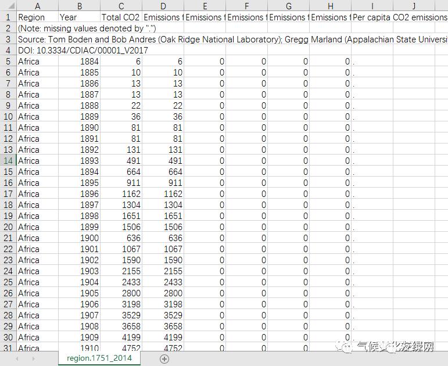
Task: Click the year 1900 cell
Action: tap(80, 238)
